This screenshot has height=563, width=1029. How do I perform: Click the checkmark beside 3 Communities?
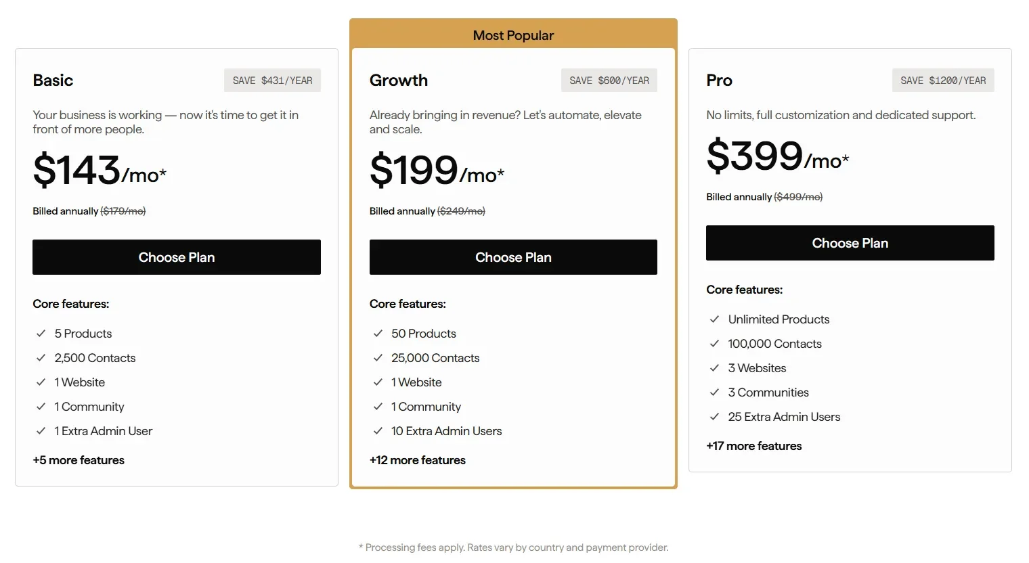click(x=715, y=392)
